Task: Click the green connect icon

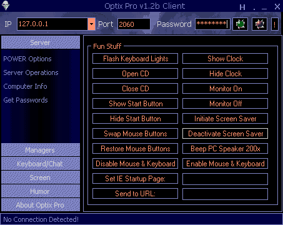Action: pyautogui.click(x=240, y=24)
